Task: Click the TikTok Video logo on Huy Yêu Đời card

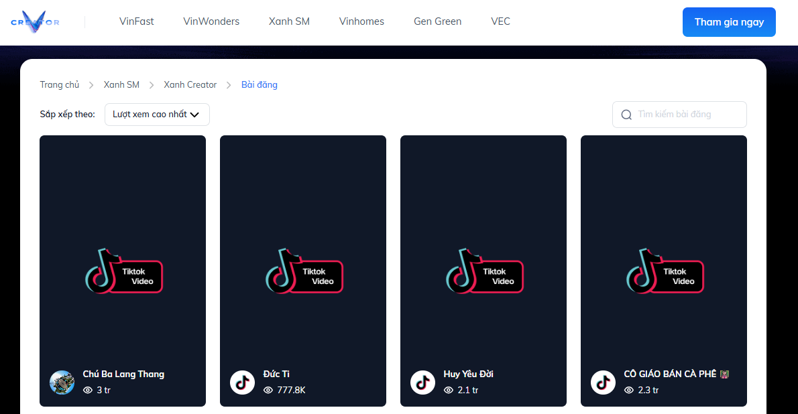Action: click(483, 271)
